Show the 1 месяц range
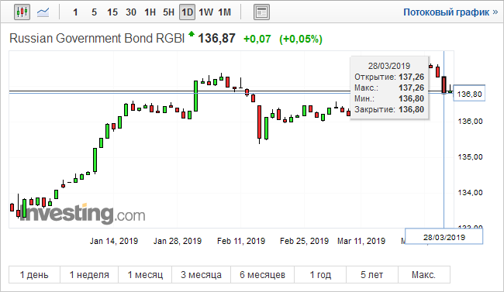This screenshot has height=292, width=504. click(145, 275)
